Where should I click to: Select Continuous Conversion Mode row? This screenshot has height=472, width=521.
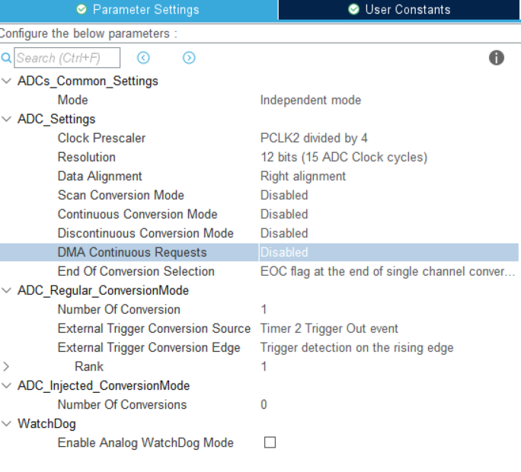tap(259, 214)
